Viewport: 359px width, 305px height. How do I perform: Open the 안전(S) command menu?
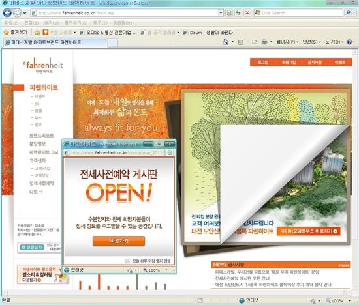click(x=311, y=42)
